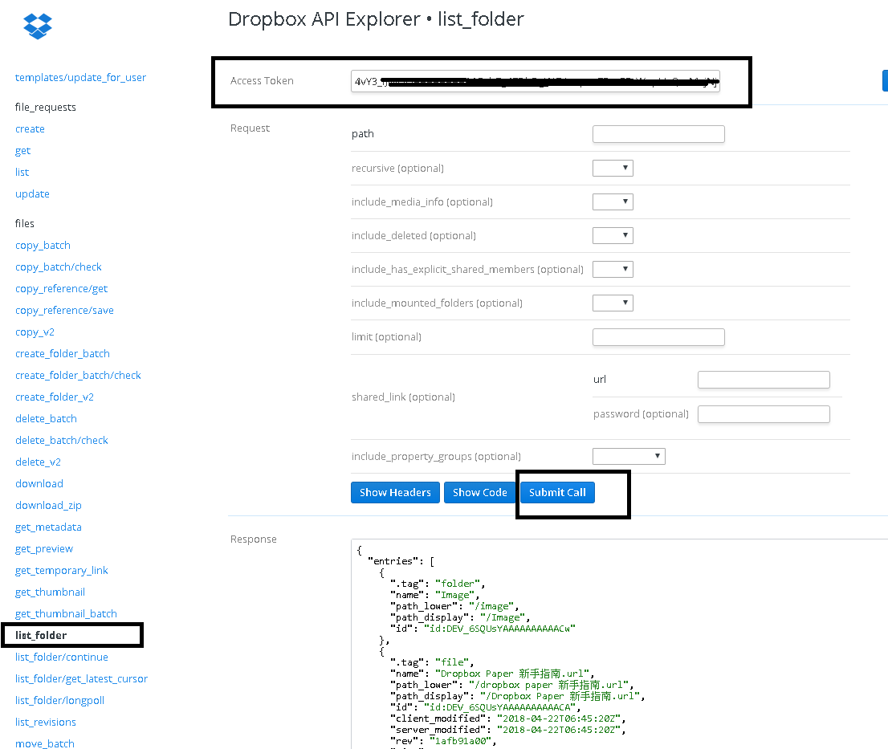Open download_zip endpoint link

click(x=48, y=506)
